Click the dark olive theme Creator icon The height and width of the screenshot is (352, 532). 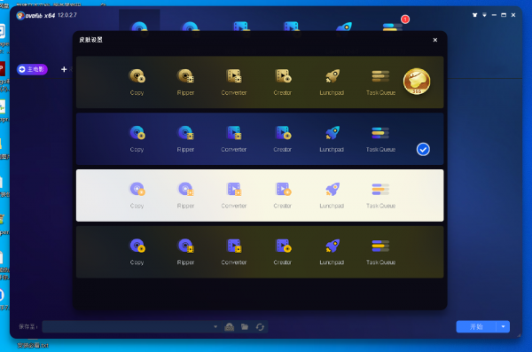coord(283,246)
